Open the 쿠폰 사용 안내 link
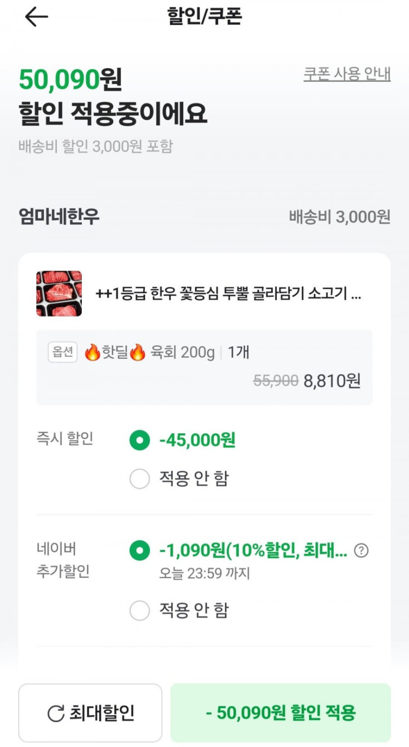409x747 pixels. (x=347, y=74)
